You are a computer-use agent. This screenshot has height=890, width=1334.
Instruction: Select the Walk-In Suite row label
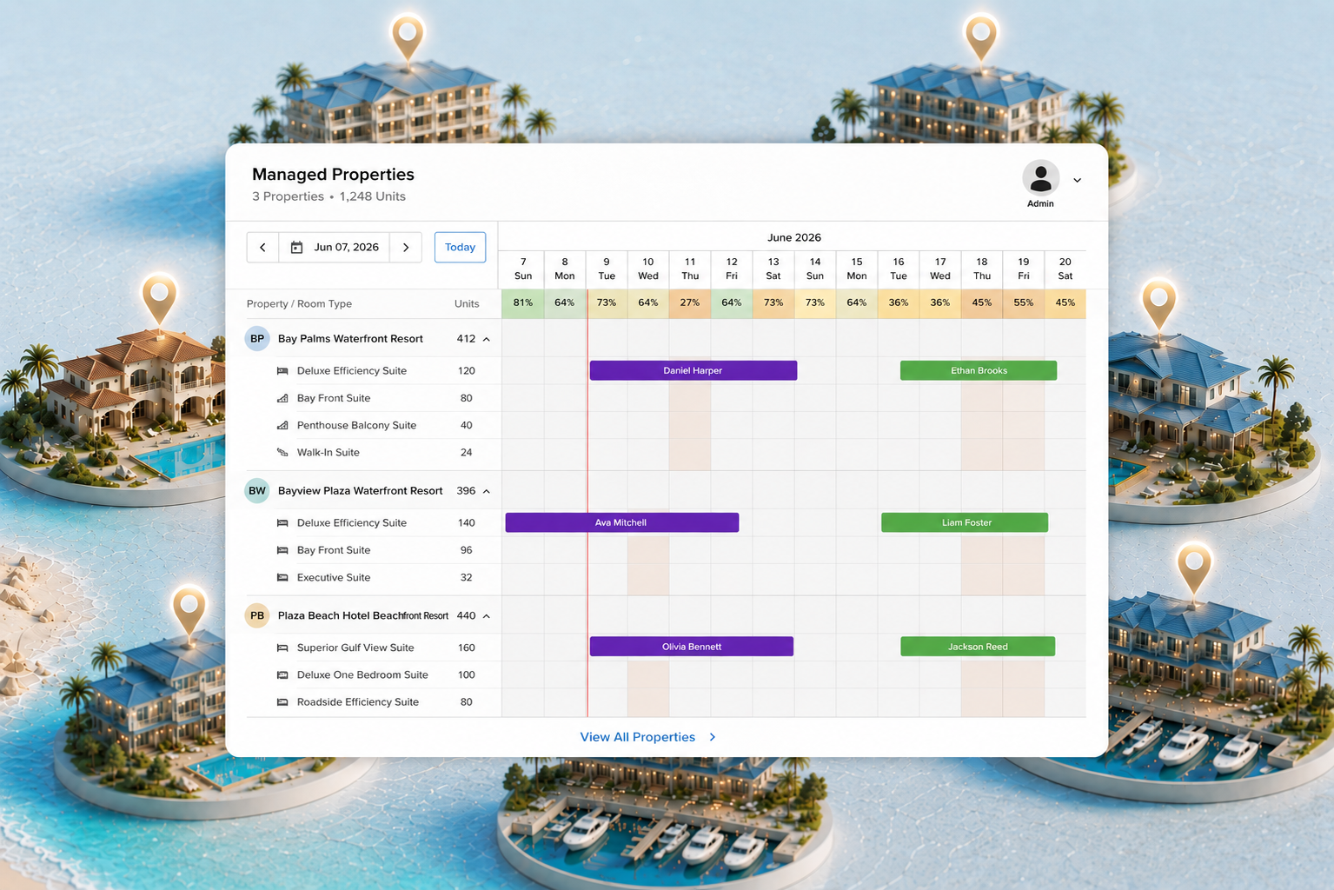click(x=329, y=452)
